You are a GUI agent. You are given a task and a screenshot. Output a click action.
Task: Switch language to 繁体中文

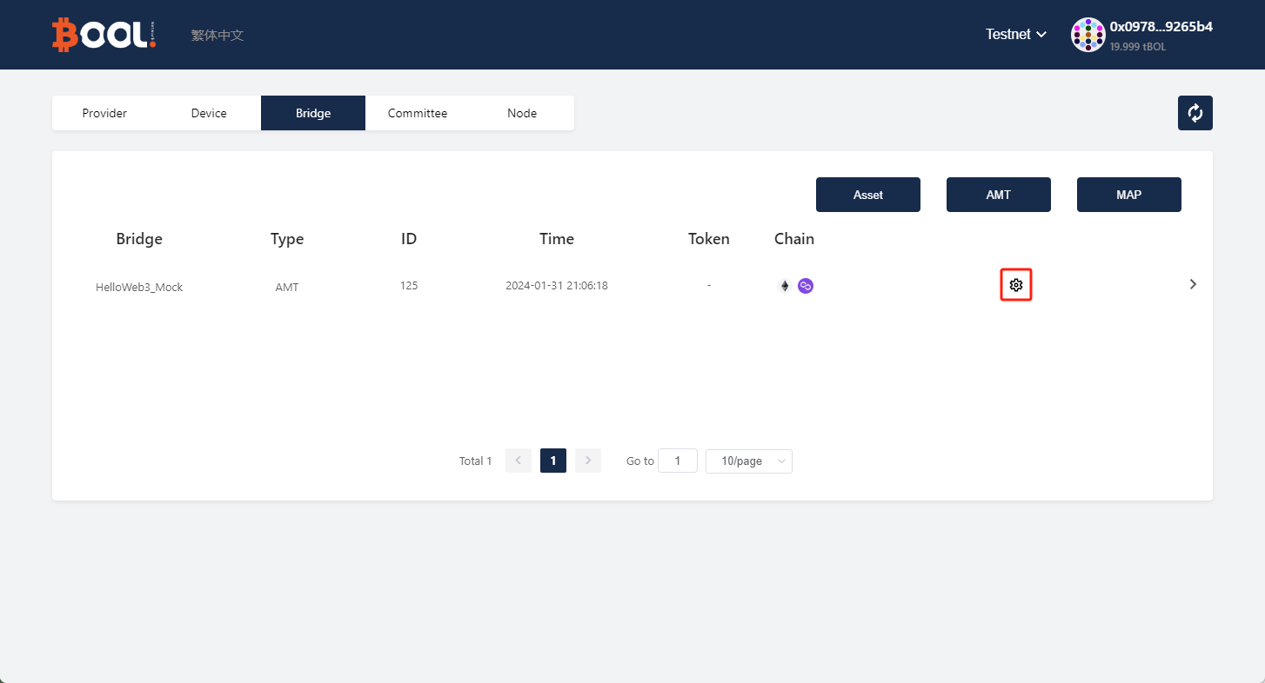coord(218,36)
